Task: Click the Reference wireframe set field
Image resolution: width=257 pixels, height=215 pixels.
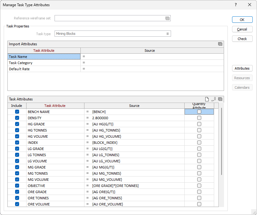Action: 112,18
